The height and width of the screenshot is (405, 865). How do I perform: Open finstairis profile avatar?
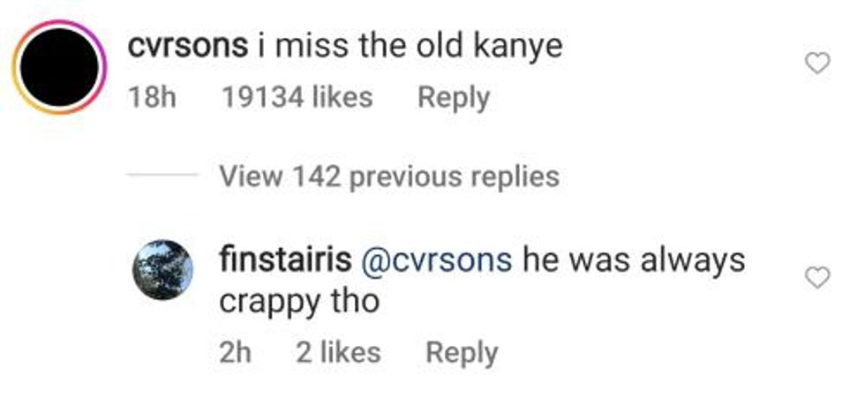[162, 271]
